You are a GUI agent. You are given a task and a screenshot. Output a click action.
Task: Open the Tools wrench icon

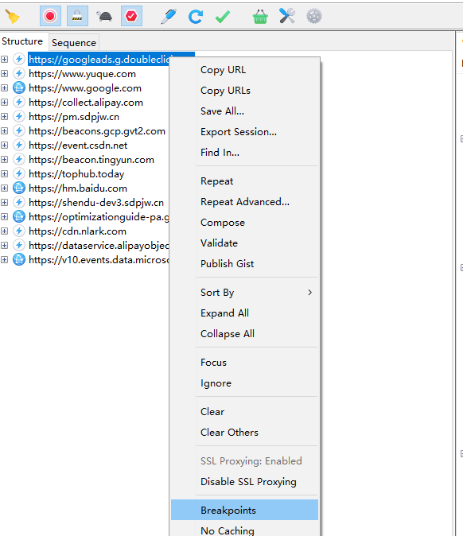287,16
